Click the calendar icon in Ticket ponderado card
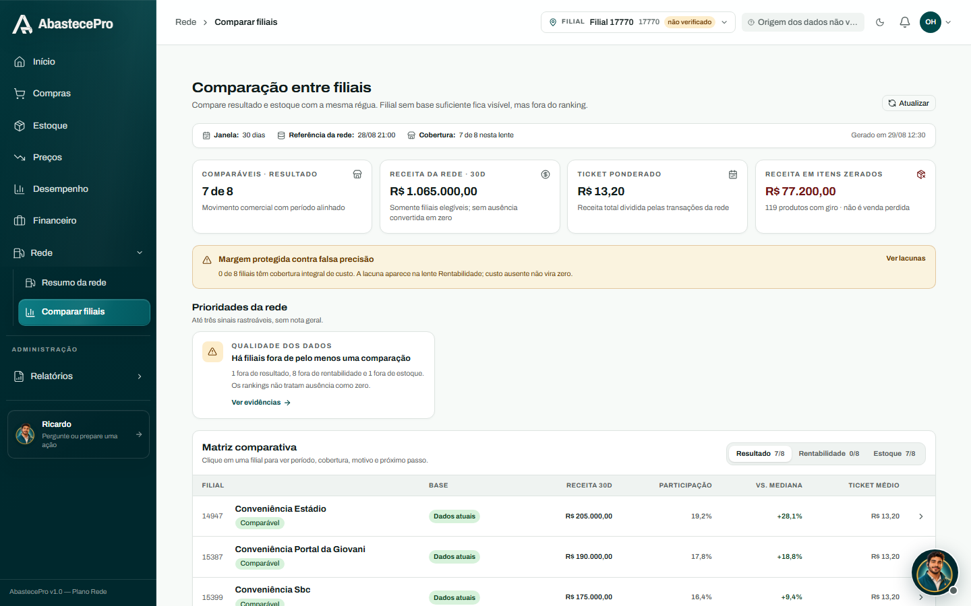The height and width of the screenshot is (606, 971). pyautogui.click(x=733, y=174)
